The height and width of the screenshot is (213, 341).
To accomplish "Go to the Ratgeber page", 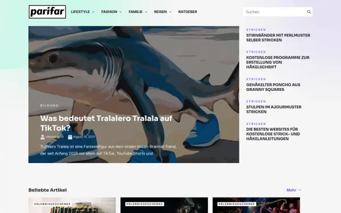I will [188, 12].
